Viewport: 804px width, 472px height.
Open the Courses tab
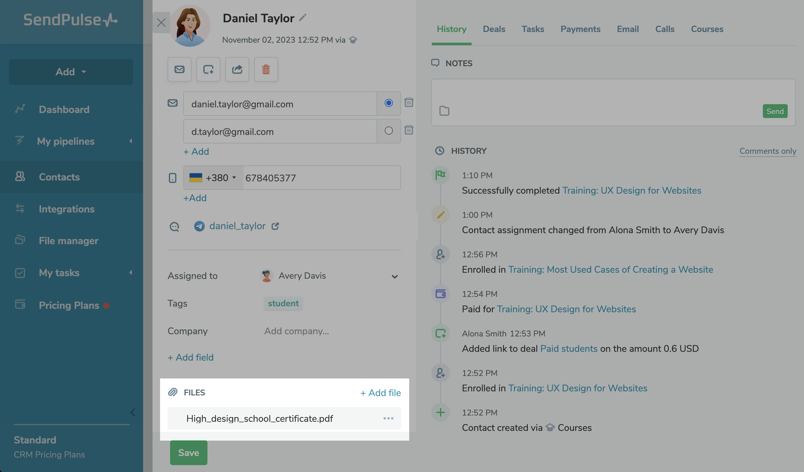coord(707,29)
